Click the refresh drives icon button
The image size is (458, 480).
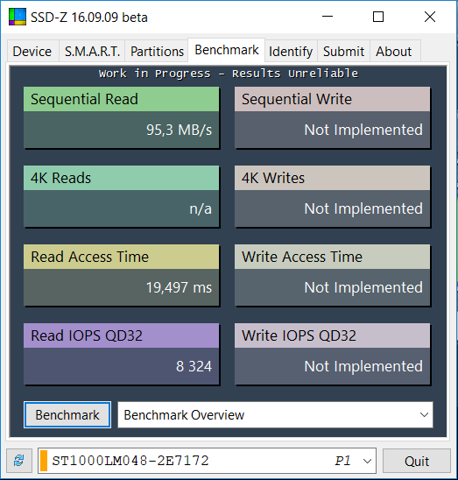19,461
